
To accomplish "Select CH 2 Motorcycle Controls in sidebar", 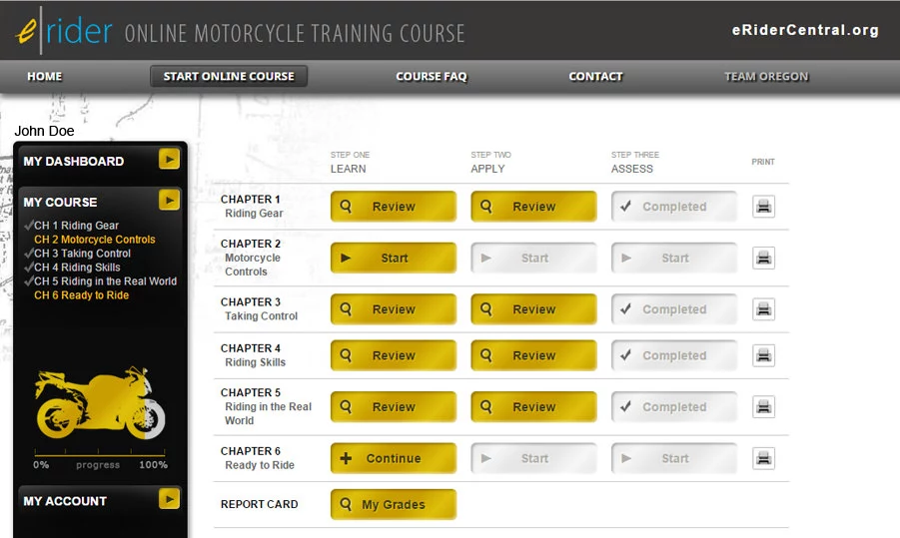I will pyautogui.click(x=95, y=240).
